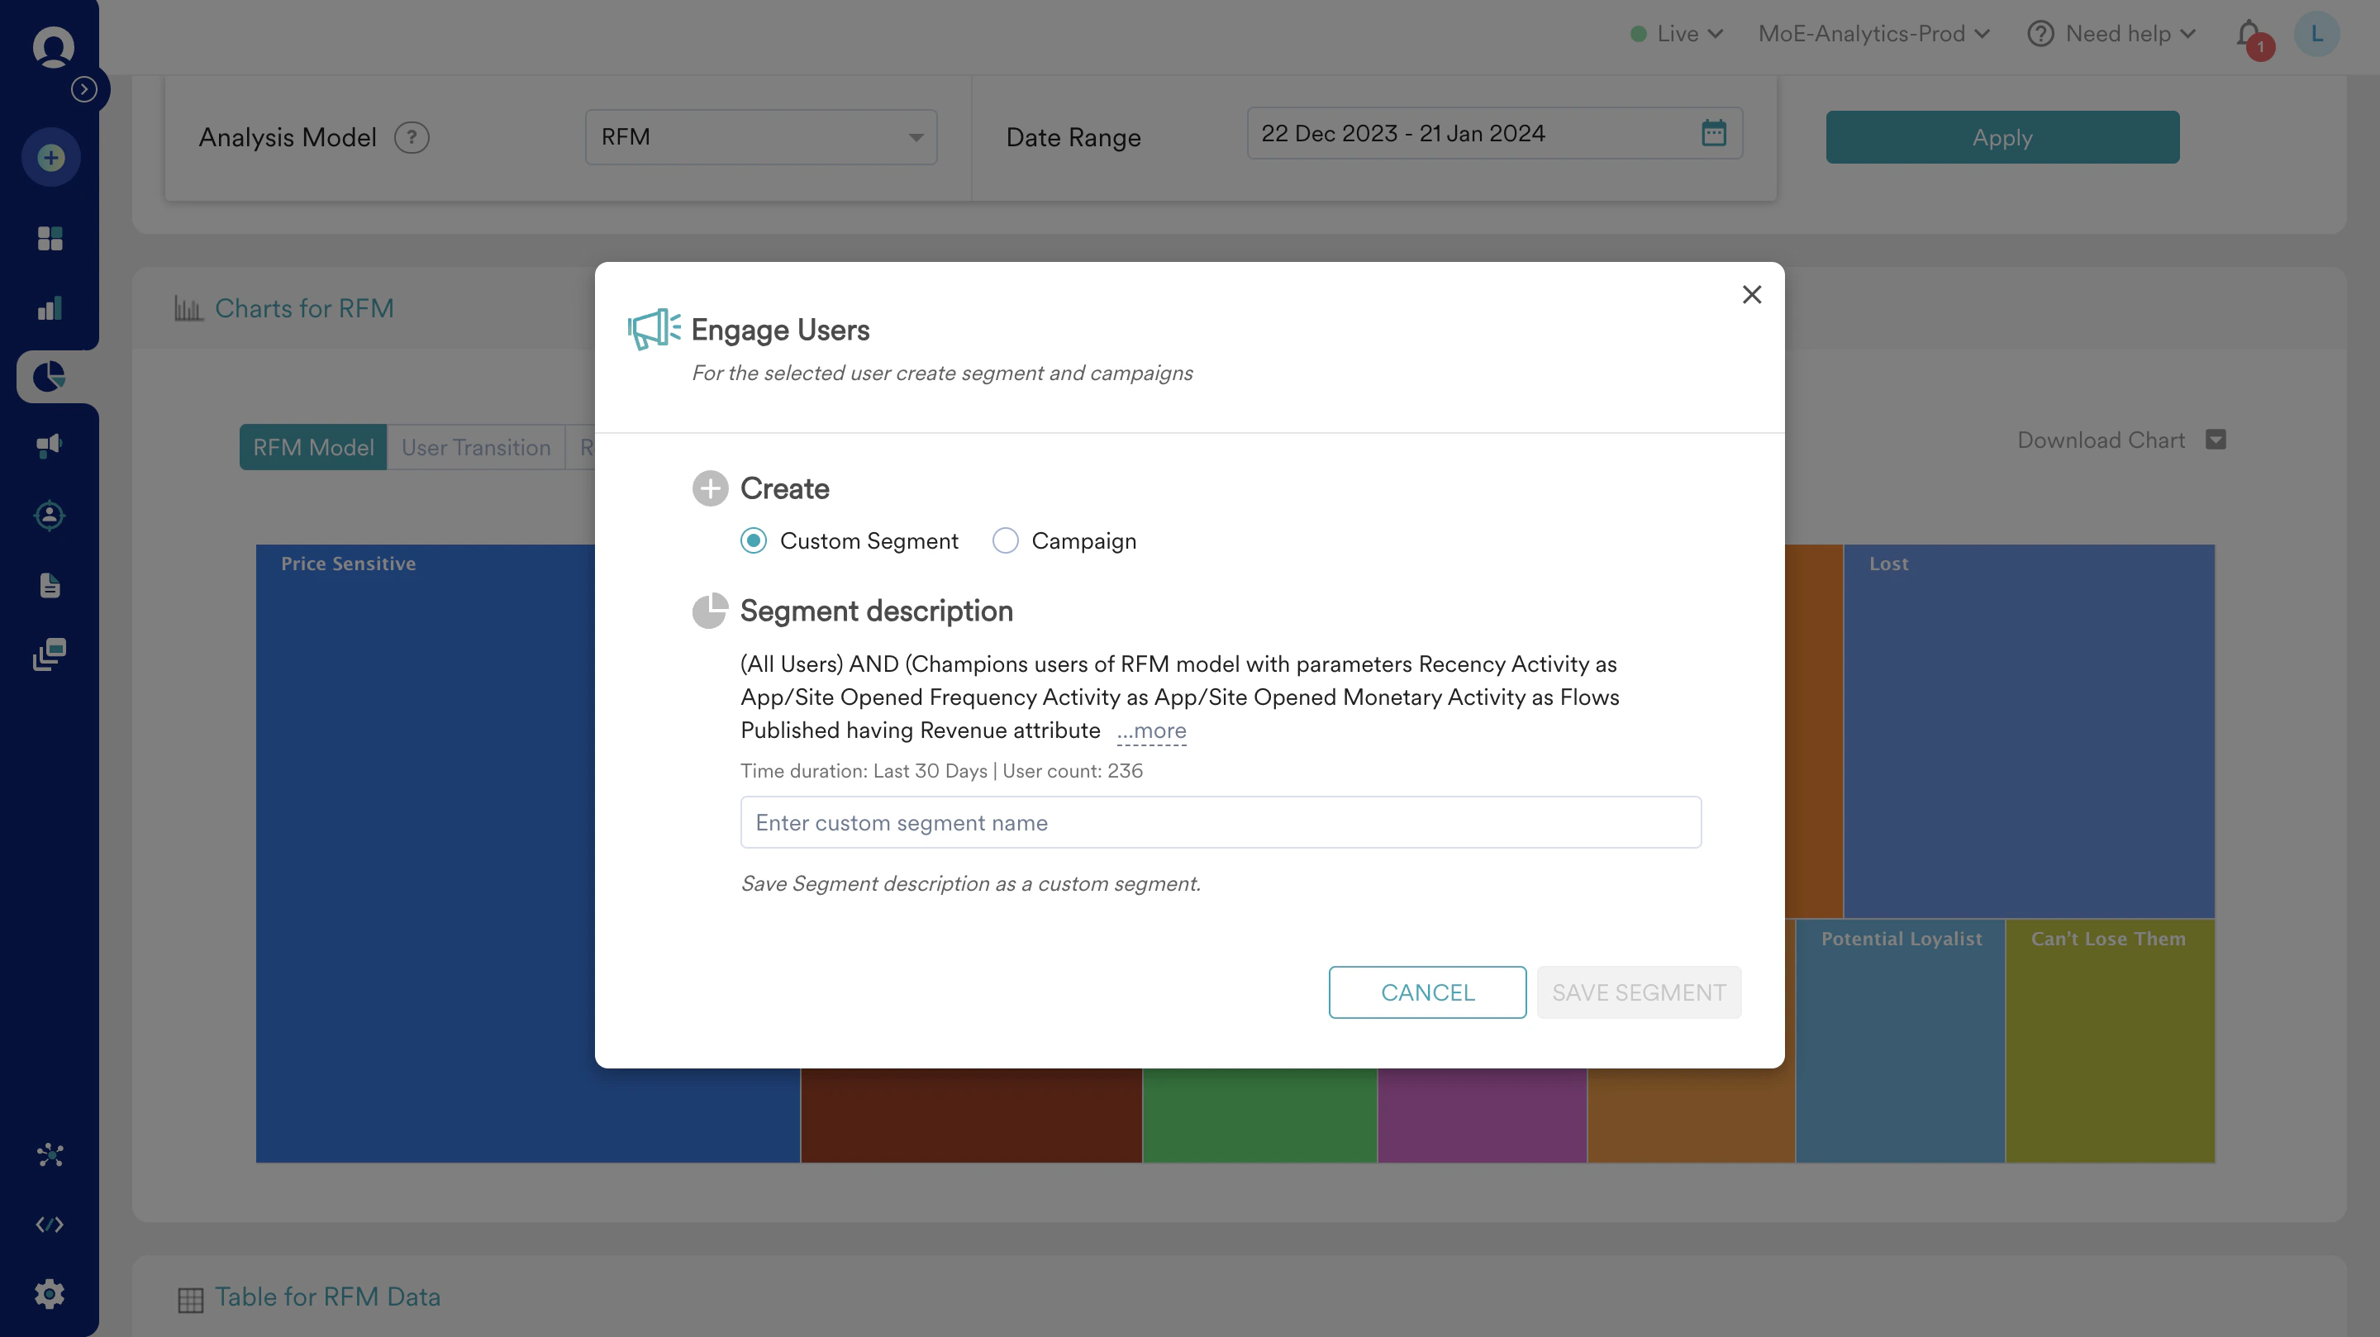Click the CANCEL button
The height and width of the screenshot is (1337, 2380).
[x=1426, y=992]
